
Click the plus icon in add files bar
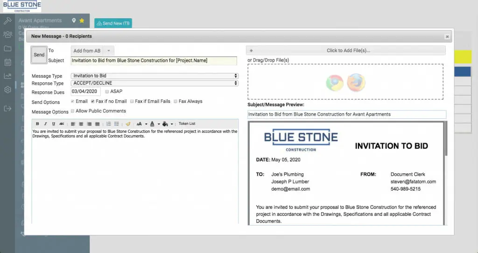tap(251, 50)
